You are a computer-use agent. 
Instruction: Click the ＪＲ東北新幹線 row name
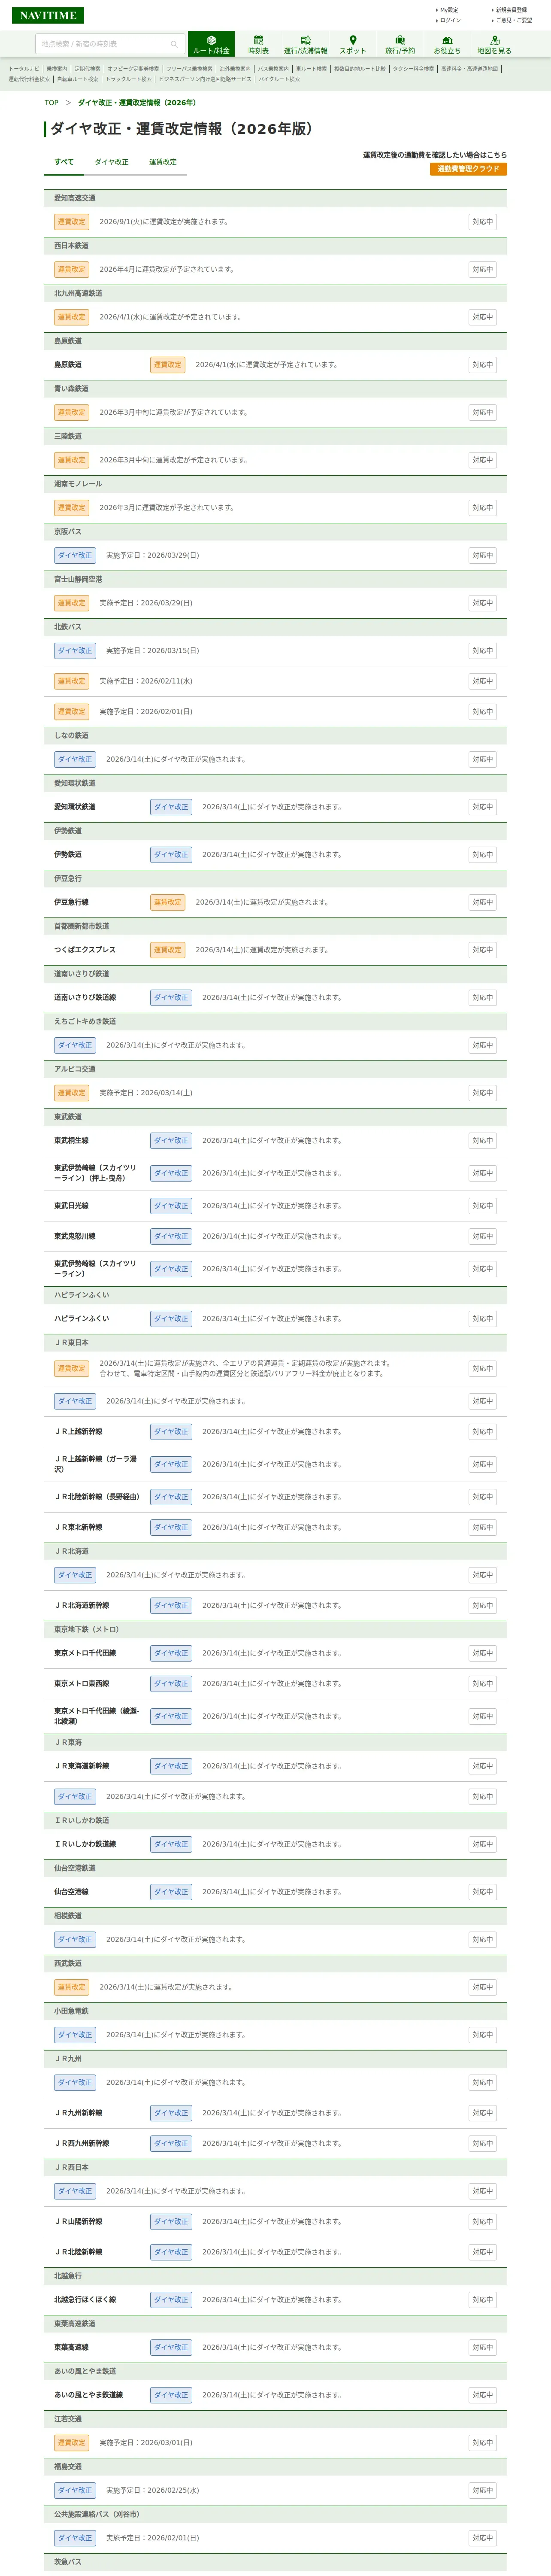[x=78, y=1527]
